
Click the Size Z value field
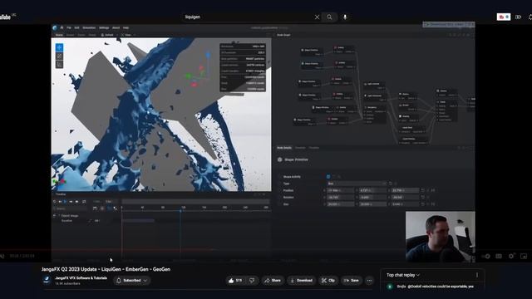(405, 204)
